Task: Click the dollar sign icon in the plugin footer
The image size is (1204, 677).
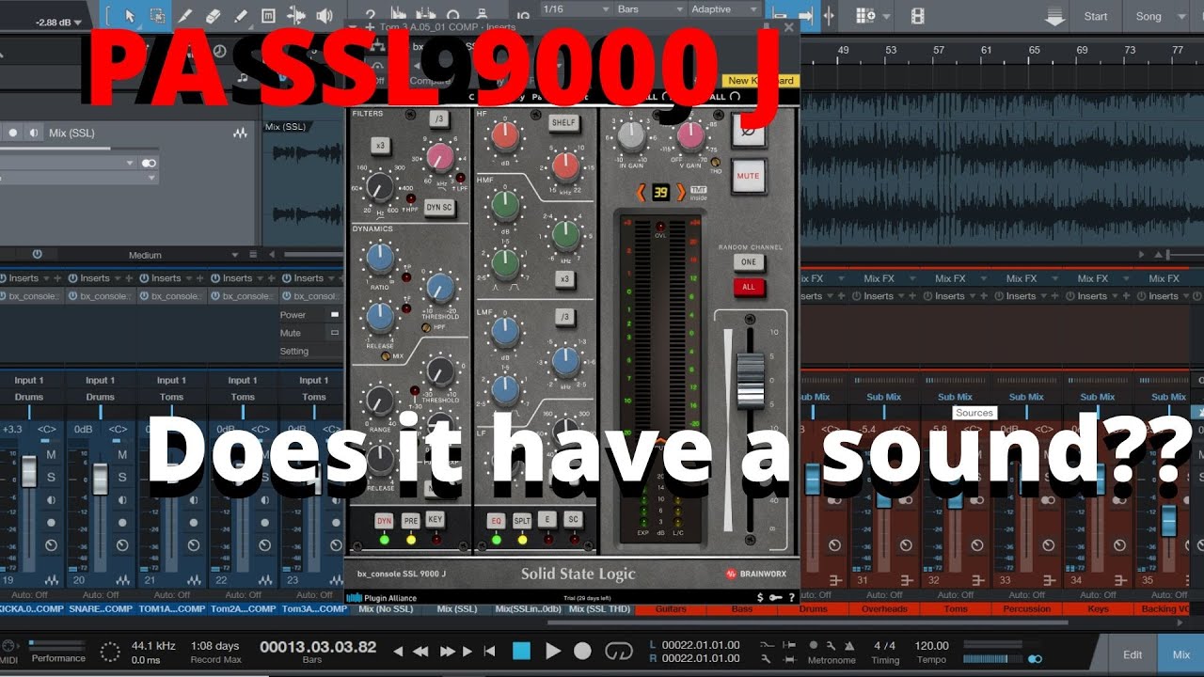Action: [760, 597]
